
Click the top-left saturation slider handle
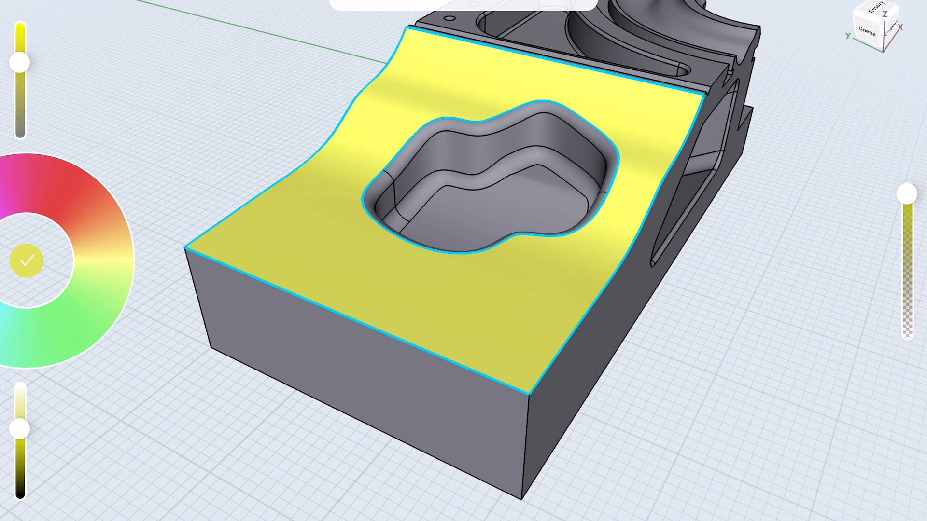point(20,63)
